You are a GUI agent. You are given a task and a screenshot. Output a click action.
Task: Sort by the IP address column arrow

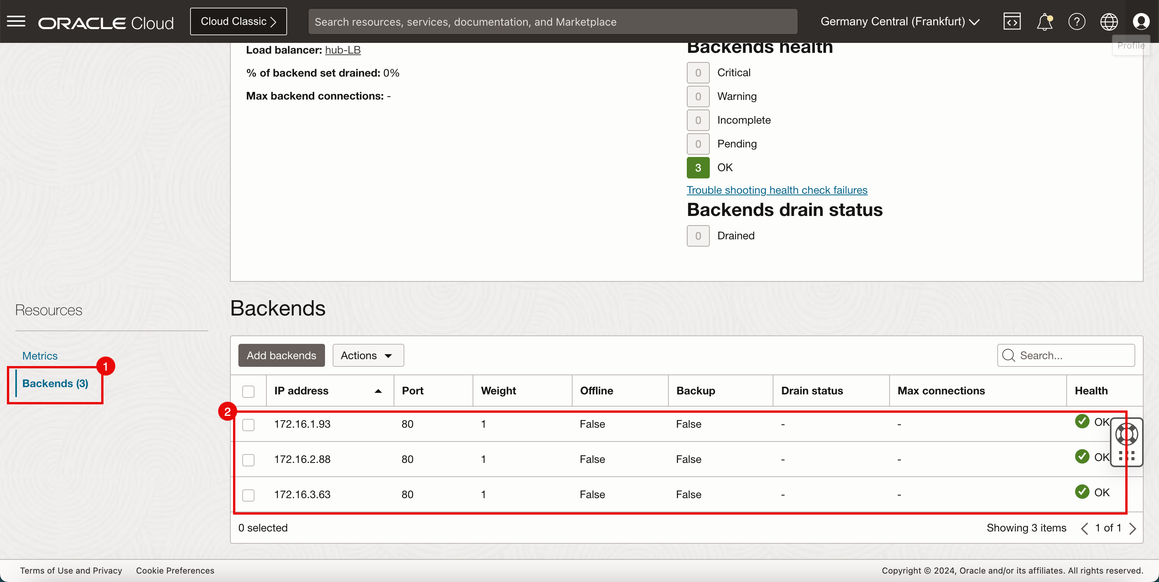[x=378, y=391]
